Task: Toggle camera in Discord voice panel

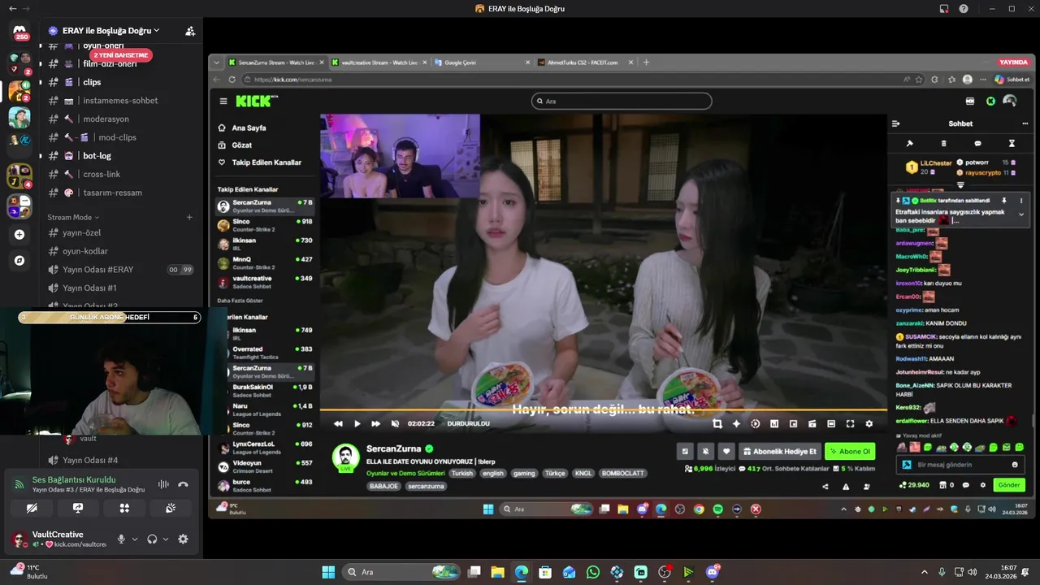Action: (32, 508)
